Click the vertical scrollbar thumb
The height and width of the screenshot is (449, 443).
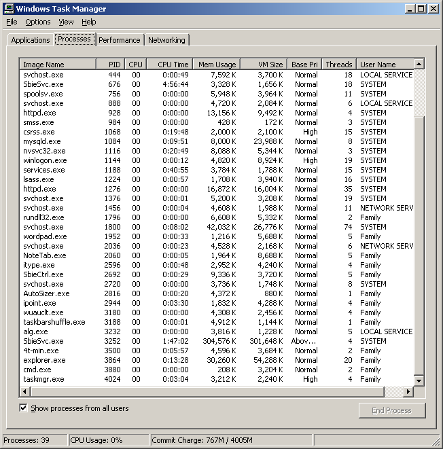click(x=419, y=245)
